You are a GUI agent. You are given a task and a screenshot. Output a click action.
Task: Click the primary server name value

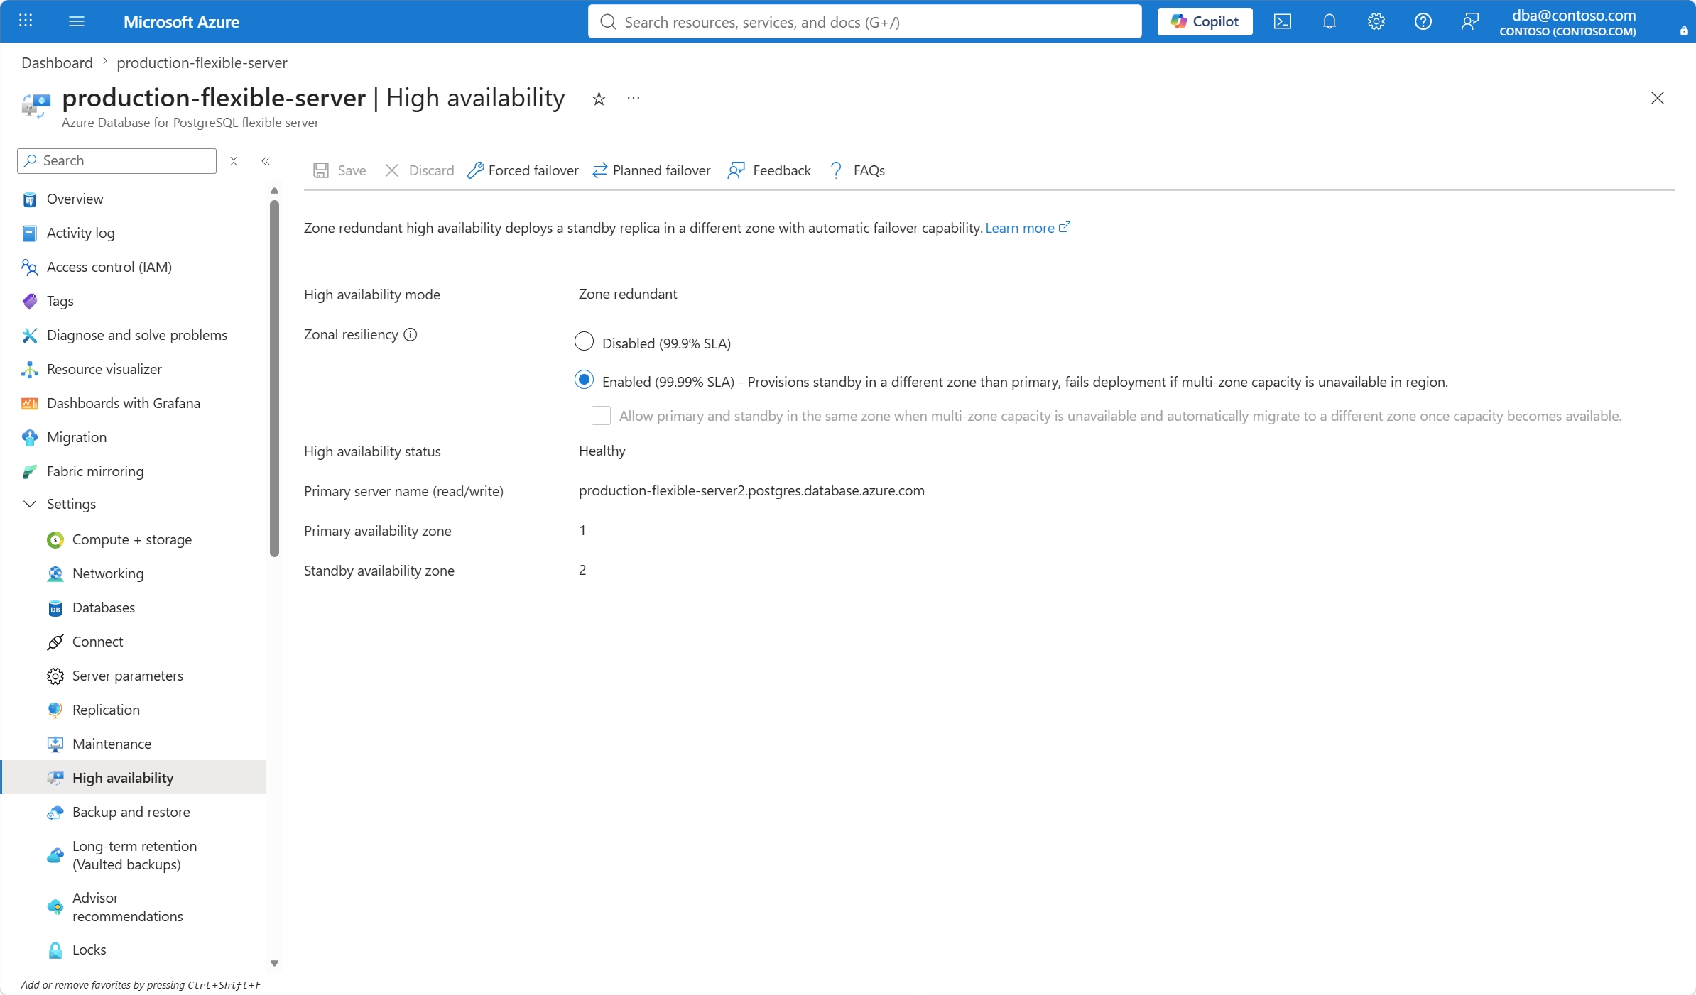tap(751, 490)
